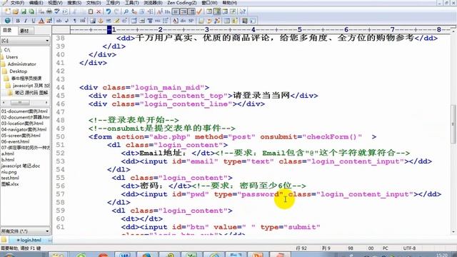
Task: Select file 04-navigator案例.html
Action: 24,130
